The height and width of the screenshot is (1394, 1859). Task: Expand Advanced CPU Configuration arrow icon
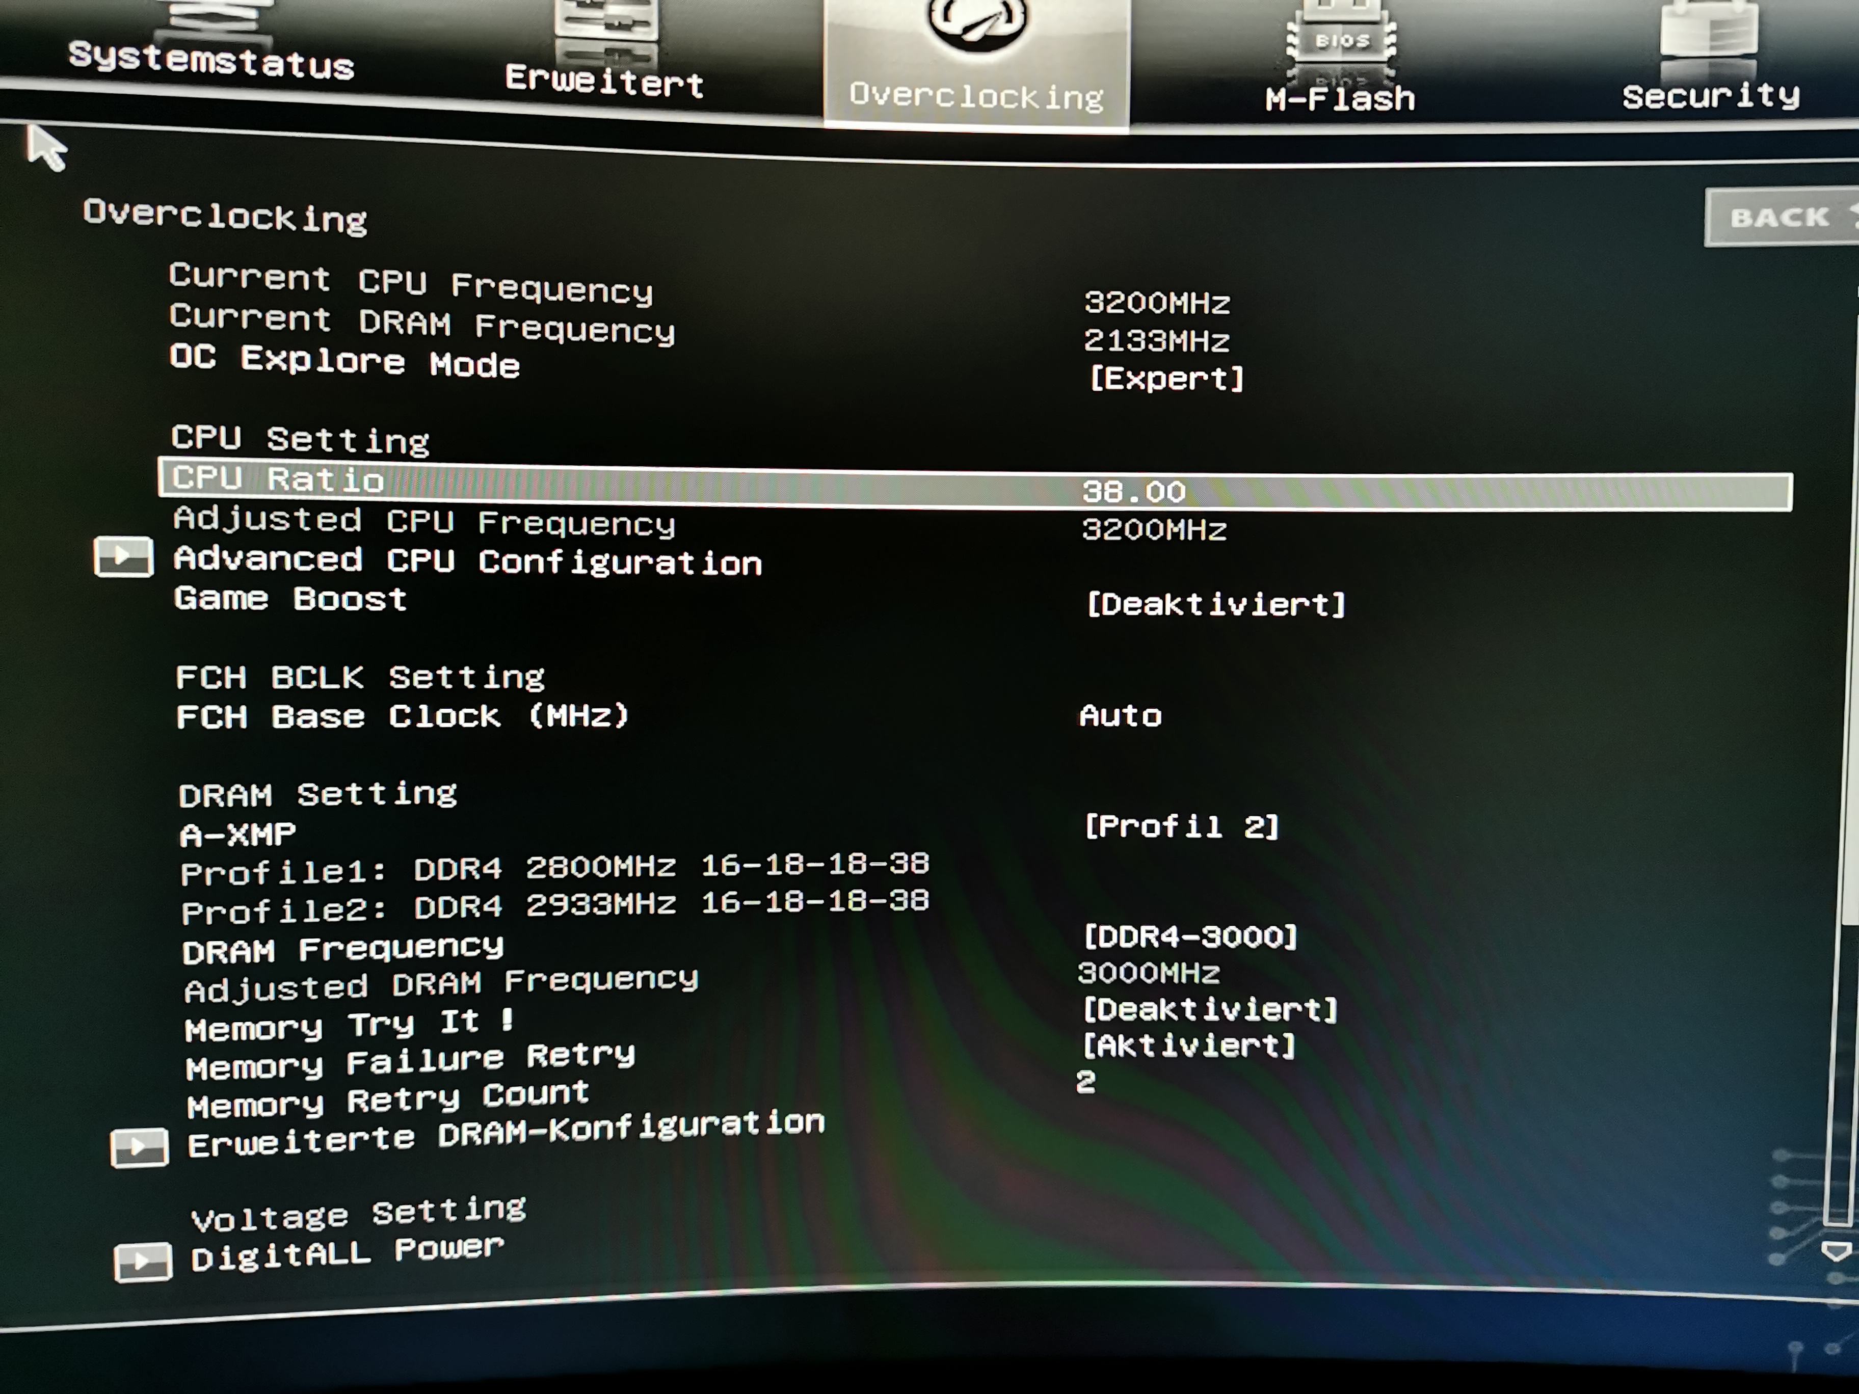123,556
